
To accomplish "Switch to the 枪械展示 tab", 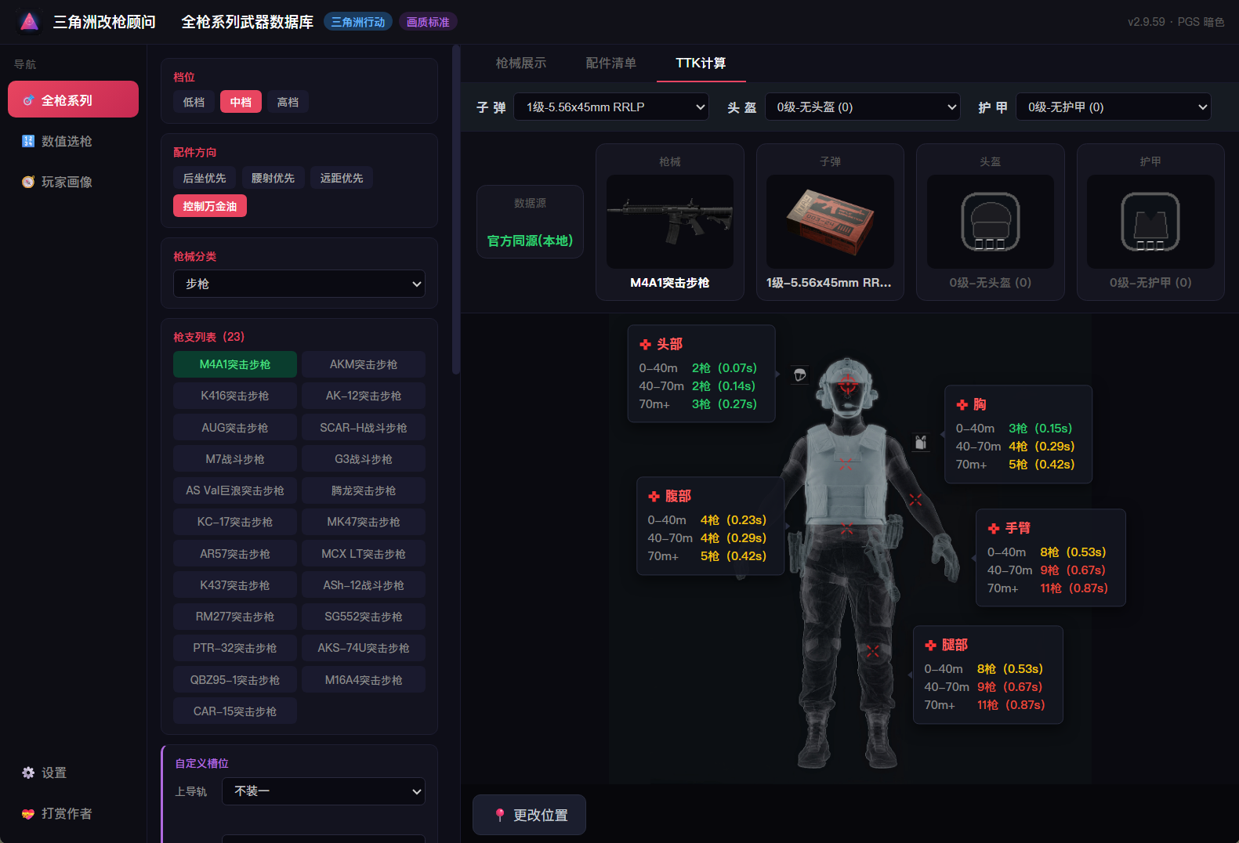I will pos(521,63).
